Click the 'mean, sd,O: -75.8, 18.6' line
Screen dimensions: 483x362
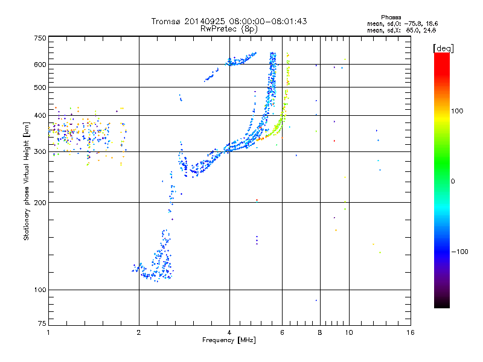[402, 24]
